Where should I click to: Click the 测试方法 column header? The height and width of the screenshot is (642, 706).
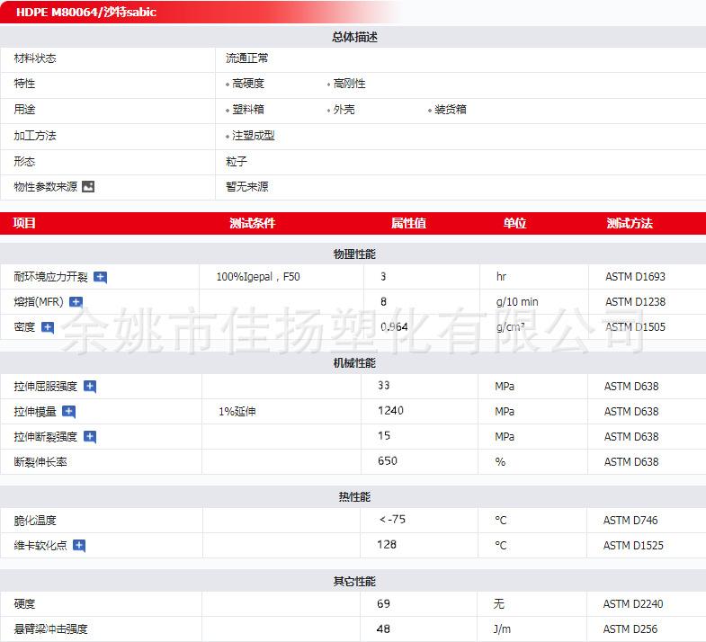pos(630,223)
